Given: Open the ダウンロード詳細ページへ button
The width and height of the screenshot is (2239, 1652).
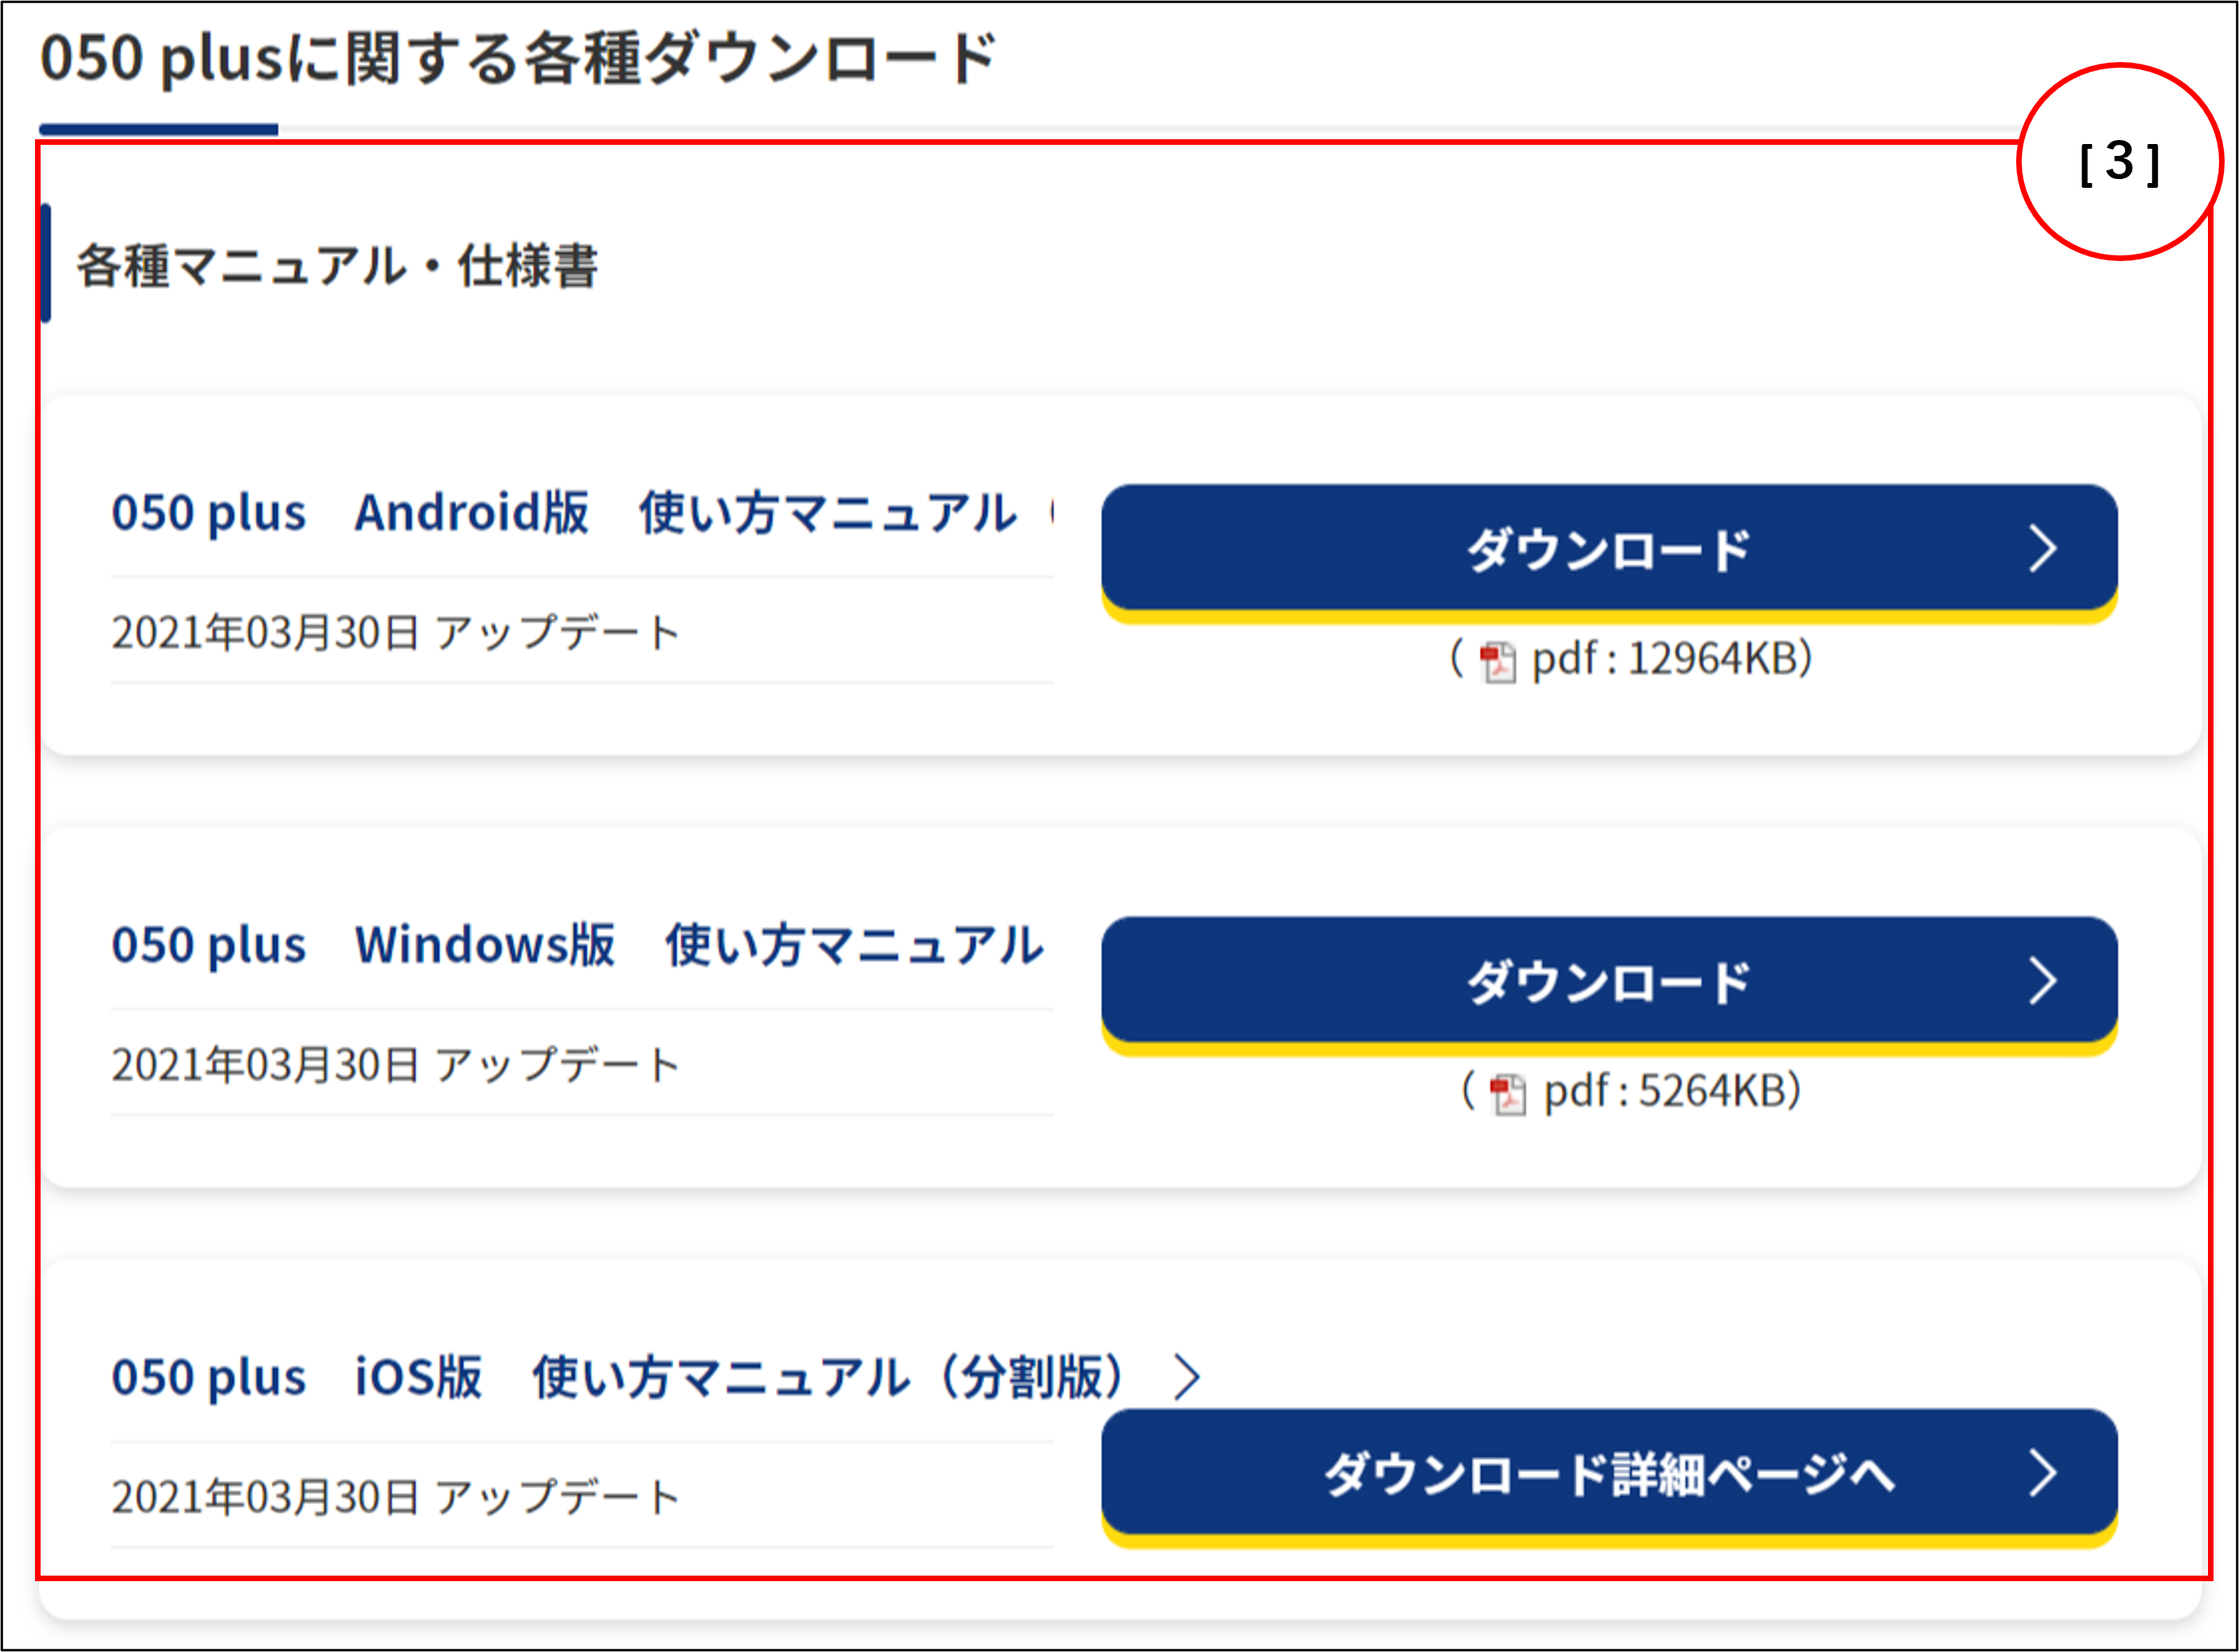Looking at the screenshot, I should [1608, 1473].
